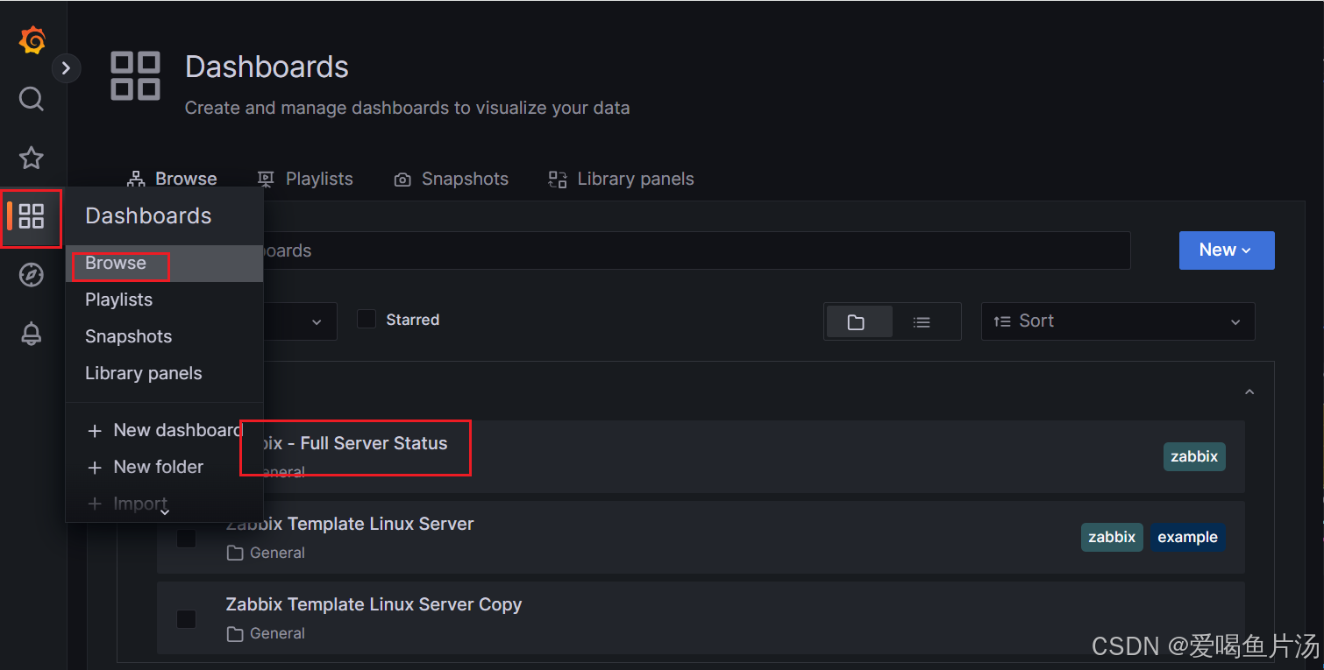The image size is (1324, 670).
Task: Click the sort arrows icon in Sort box
Action: coord(1002,321)
